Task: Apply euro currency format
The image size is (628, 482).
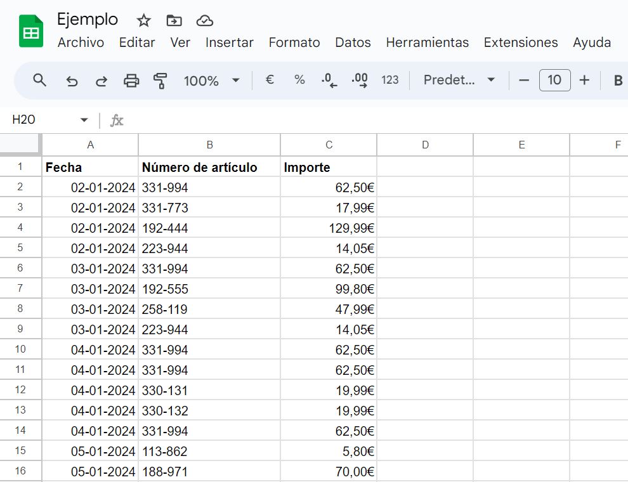Action: [270, 80]
